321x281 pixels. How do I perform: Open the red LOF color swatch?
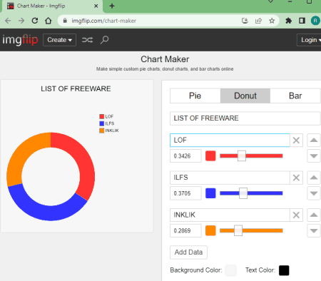[210, 156]
